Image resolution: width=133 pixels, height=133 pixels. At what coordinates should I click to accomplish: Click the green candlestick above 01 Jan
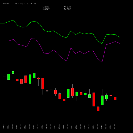[9, 77]
